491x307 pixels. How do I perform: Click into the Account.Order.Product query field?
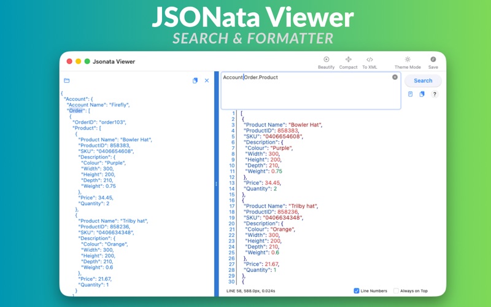[311, 91]
